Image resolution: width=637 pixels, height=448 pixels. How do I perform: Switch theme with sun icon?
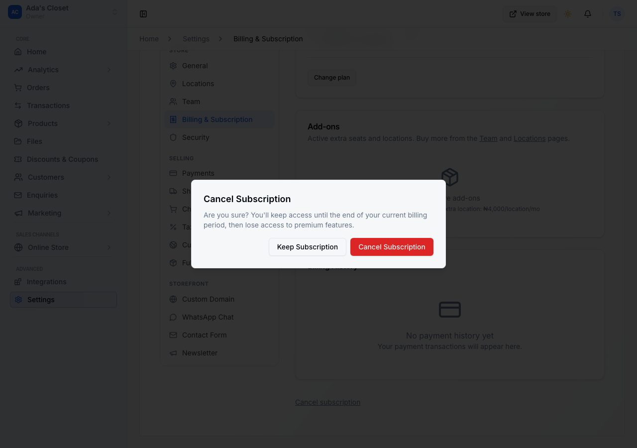tap(568, 14)
